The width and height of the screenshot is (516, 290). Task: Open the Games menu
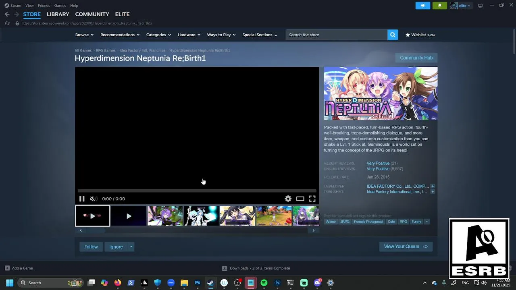[x=60, y=6]
